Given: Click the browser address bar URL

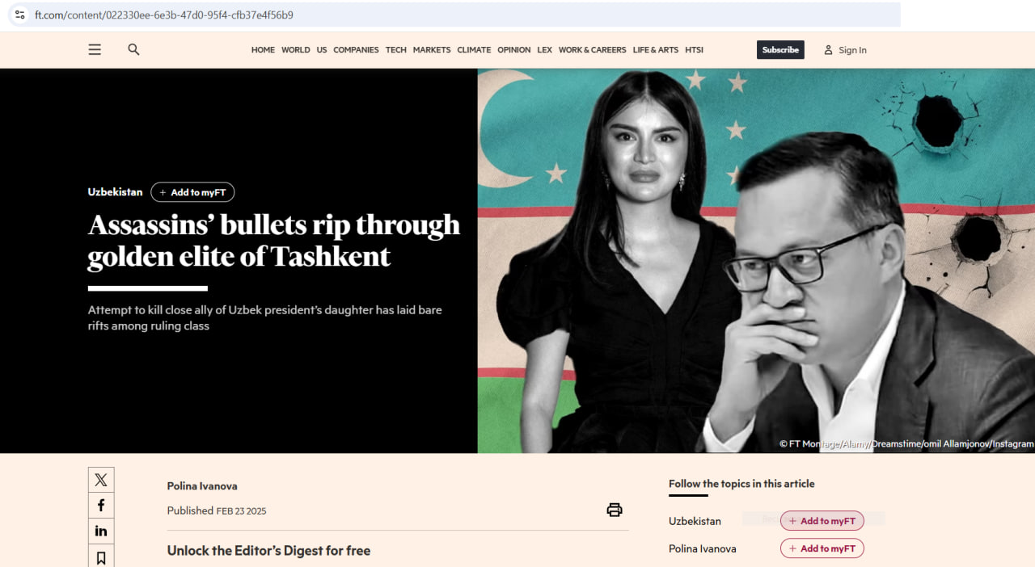Looking at the screenshot, I should [x=164, y=15].
